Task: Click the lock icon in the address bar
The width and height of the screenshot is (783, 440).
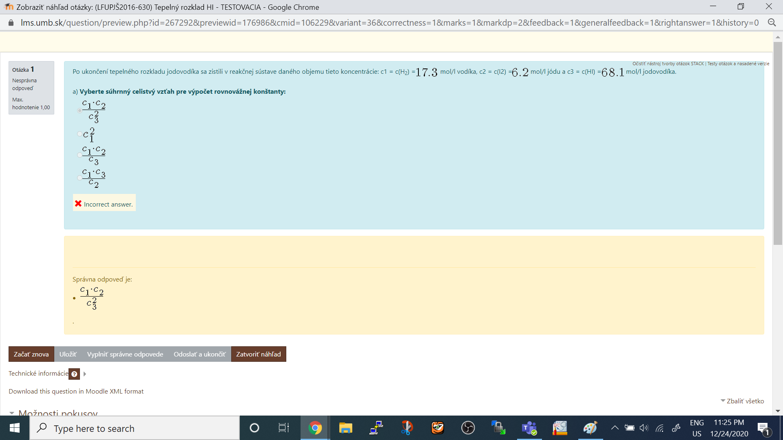Action: [11, 22]
